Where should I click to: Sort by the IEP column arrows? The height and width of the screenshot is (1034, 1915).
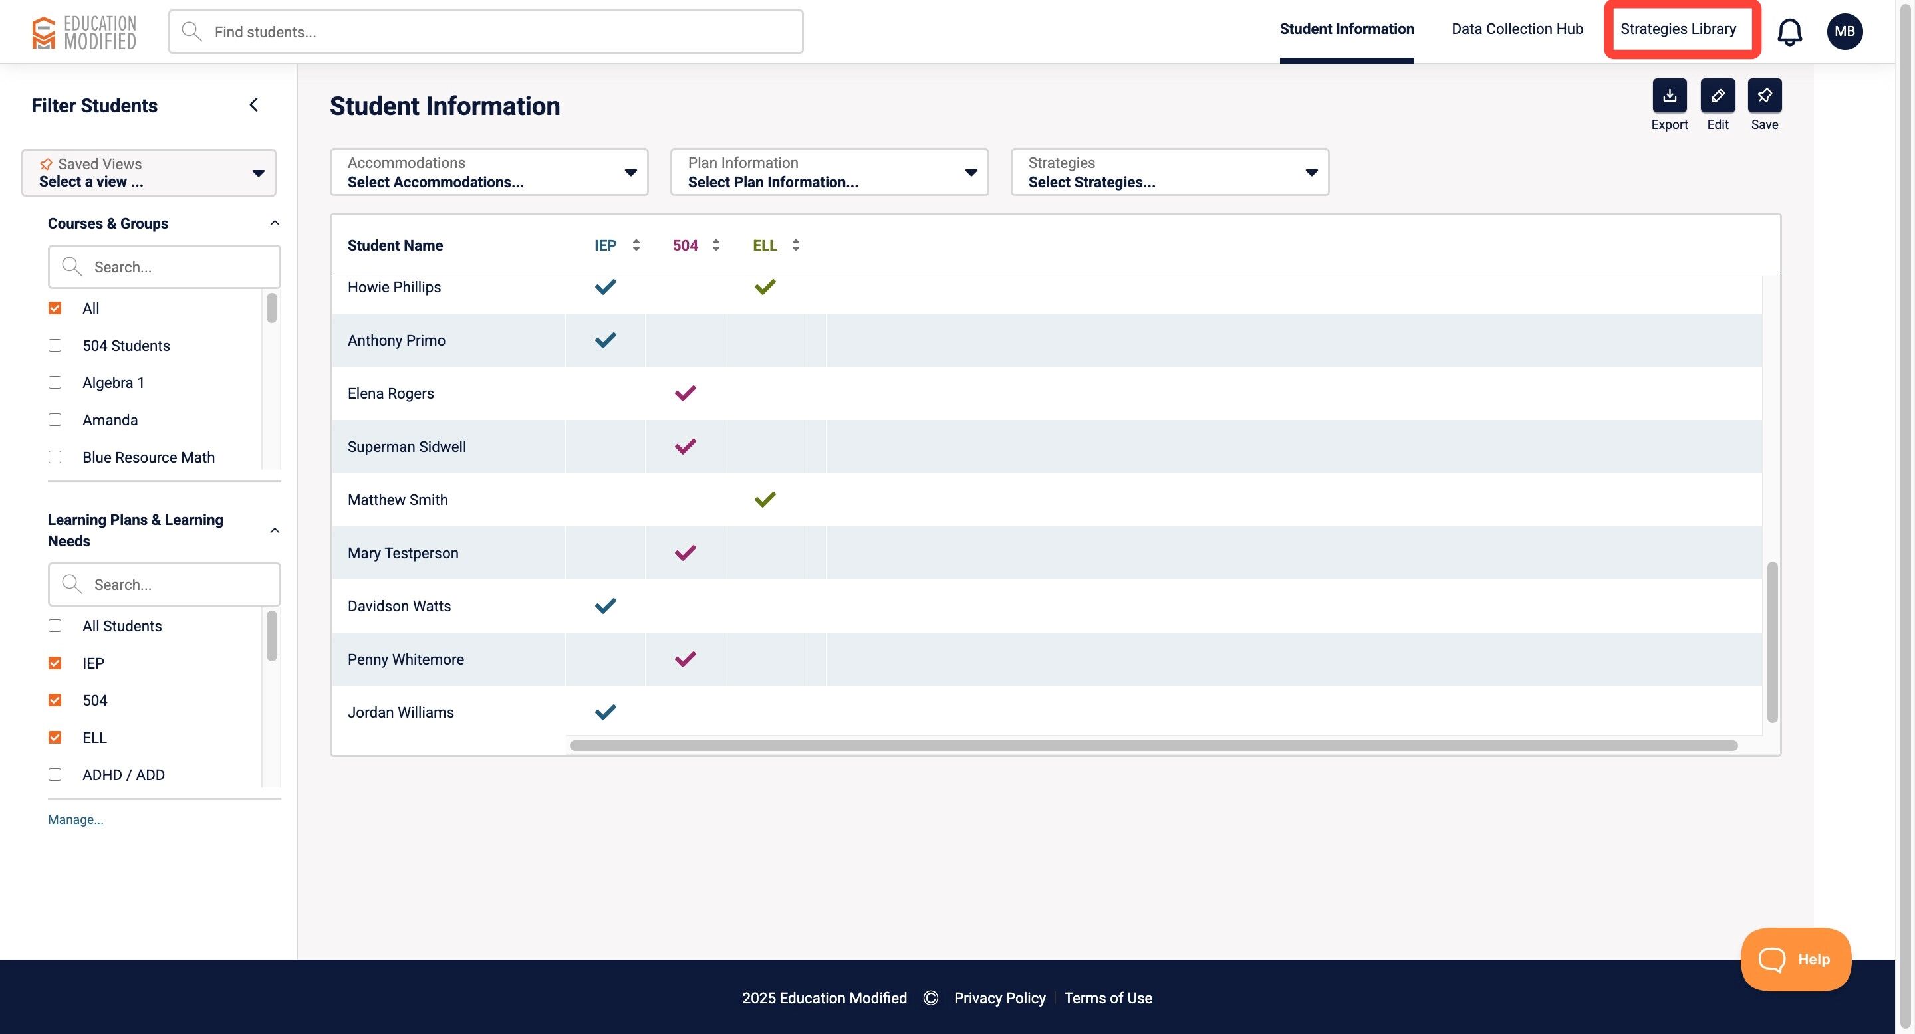(636, 245)
